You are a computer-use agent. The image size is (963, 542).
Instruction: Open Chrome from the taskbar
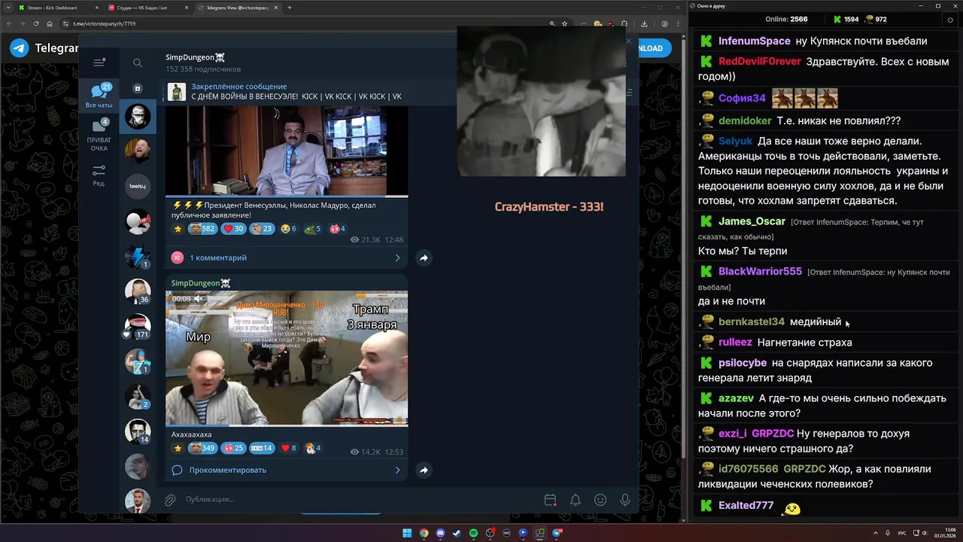tap(424, 533)
